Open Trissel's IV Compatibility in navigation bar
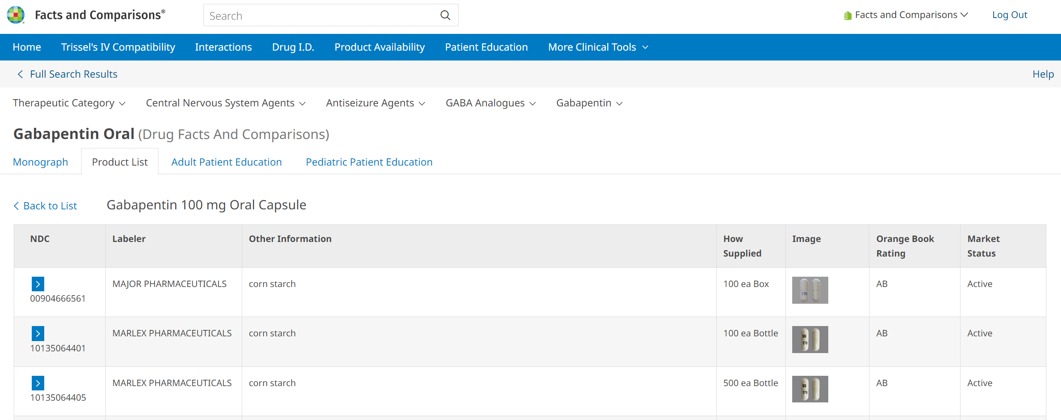 click(x=118, y=47)
